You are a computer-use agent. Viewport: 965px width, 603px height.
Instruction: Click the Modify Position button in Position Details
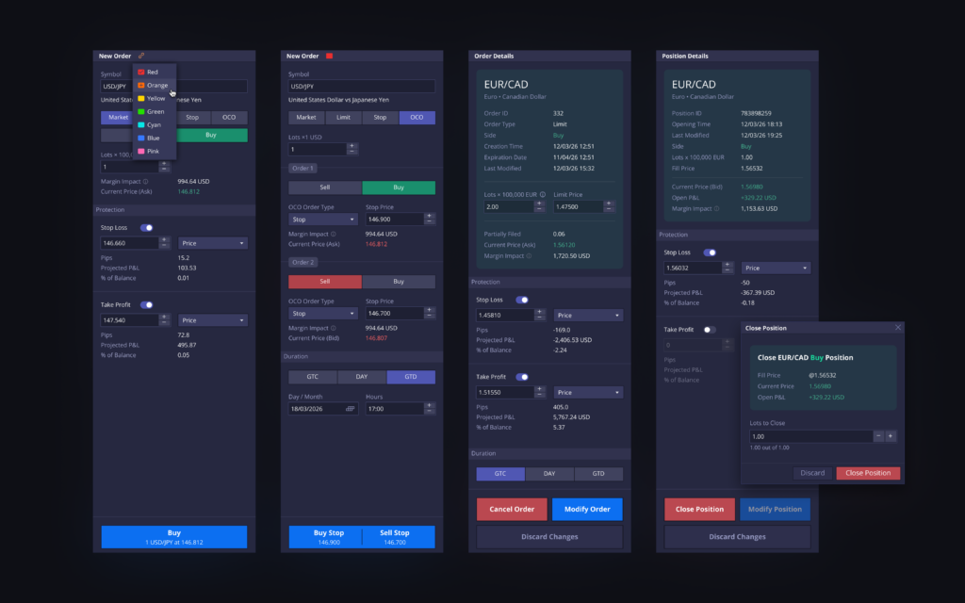pyautogui.click(x=775, y=509)
